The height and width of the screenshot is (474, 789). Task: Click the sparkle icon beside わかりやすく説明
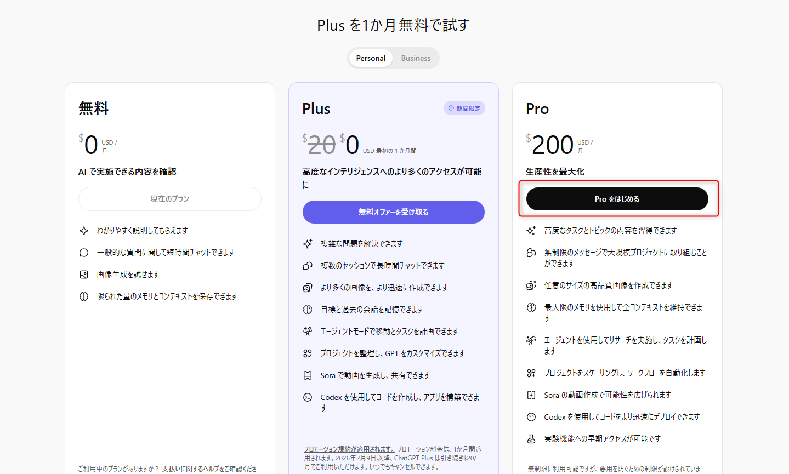tap(84, 231)
